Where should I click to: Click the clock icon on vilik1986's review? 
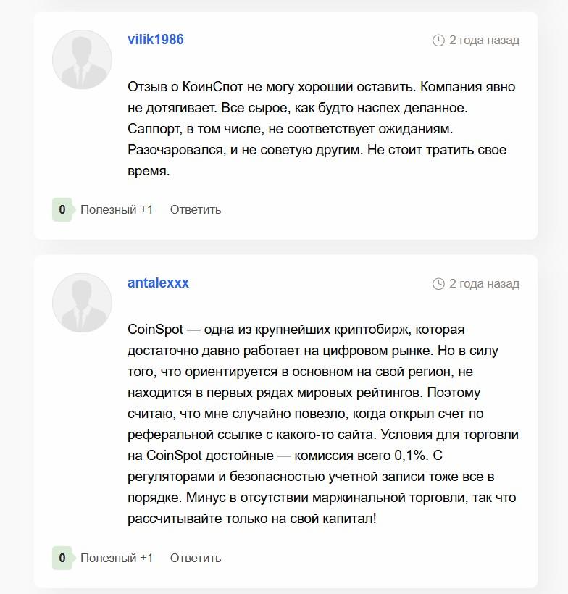(x=438, y=41)
